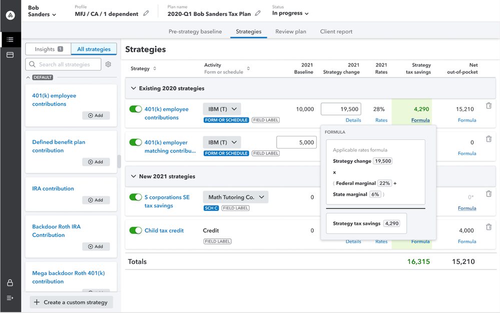Delete the Child tax credit strategy
500x313 pixels.
488,227
